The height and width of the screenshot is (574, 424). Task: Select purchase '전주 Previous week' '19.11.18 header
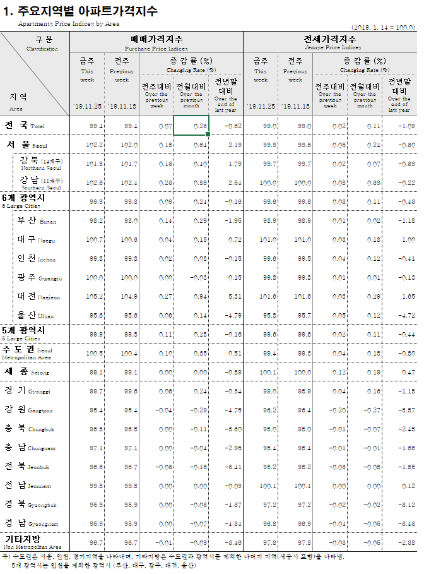[122, 84]
